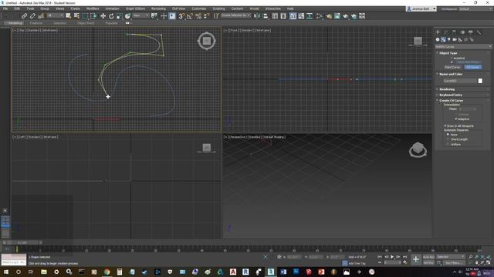Activate the Select and Scale tool
The height and width of the screenshot is (277, 494).
point(120,15)
